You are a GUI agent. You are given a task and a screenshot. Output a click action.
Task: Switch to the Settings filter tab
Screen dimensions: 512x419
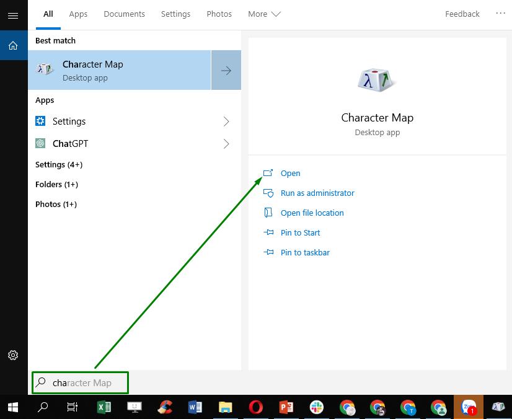click(175, 14)
